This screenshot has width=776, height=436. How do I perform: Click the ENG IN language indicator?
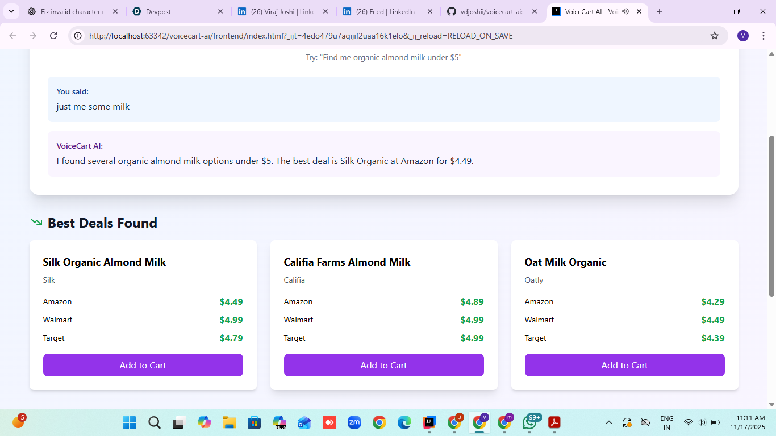point(667,422)
